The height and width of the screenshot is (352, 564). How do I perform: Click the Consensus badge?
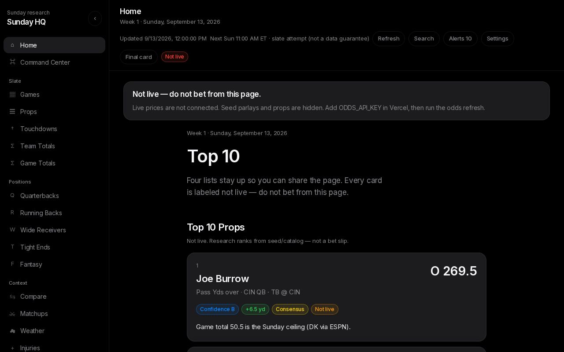point(290,309)
